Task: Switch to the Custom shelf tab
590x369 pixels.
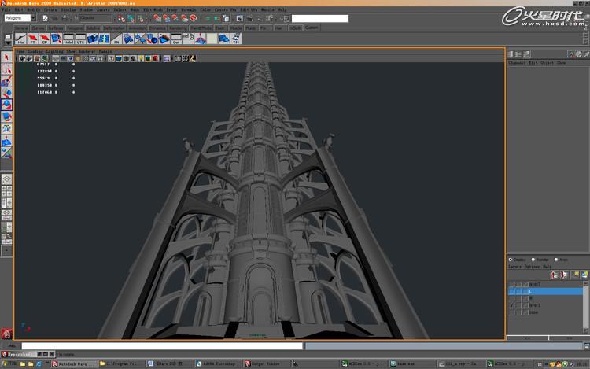Action: [312, 28]
